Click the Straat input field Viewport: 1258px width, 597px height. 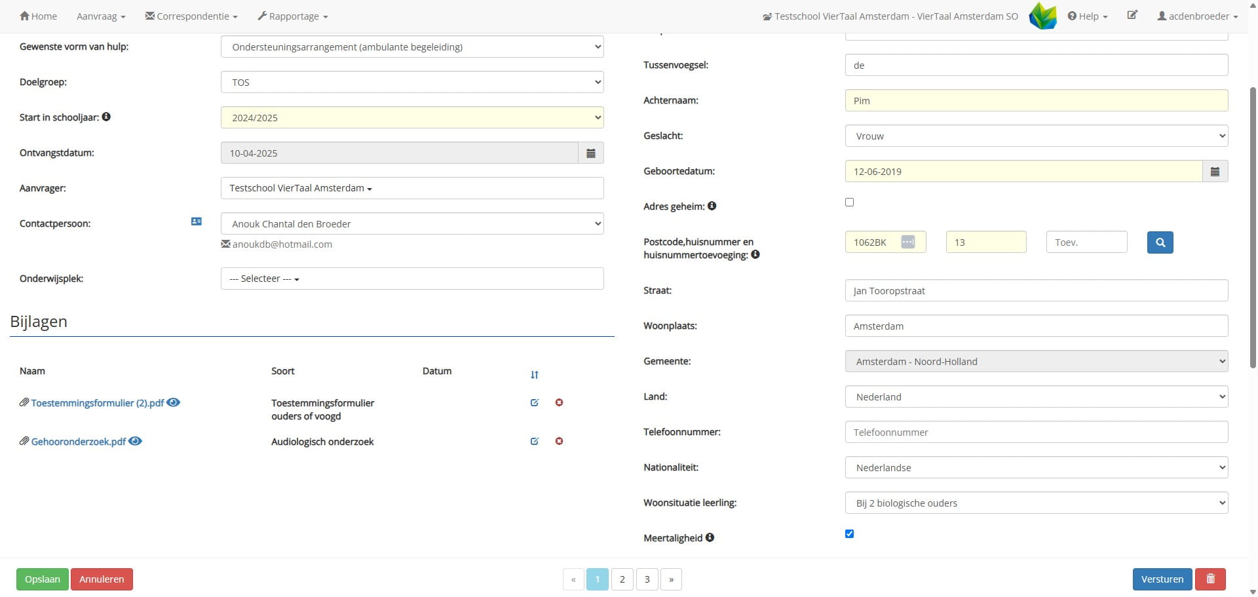1037,290
